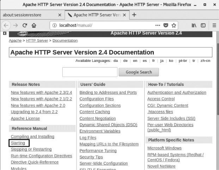Switch language to ja
The width and height of the screenshot is (219, 170).
pos(162,61)
